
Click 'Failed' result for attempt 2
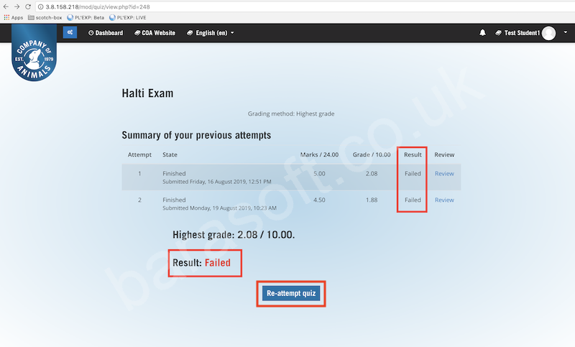point(413,200)
